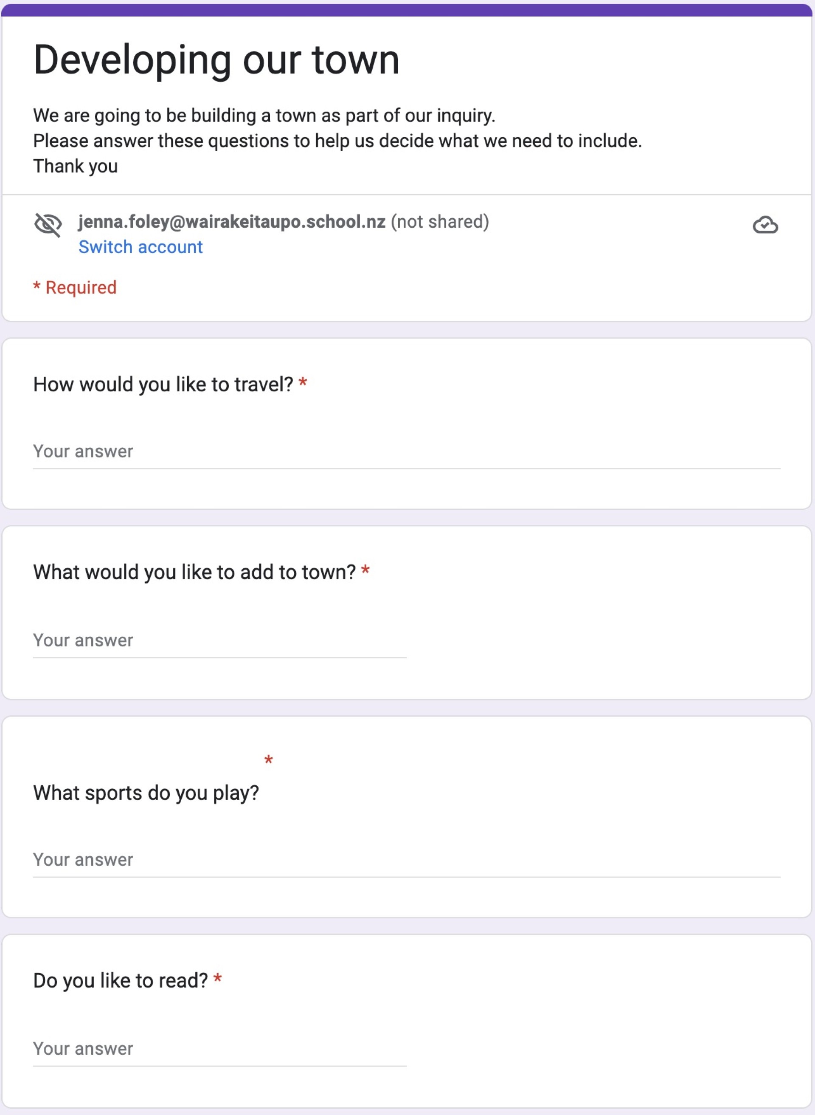The width and height of the screenshot is (815, 1115).
Task: Click the red asterisk beside the travel question
Action: tap(303, 383)
